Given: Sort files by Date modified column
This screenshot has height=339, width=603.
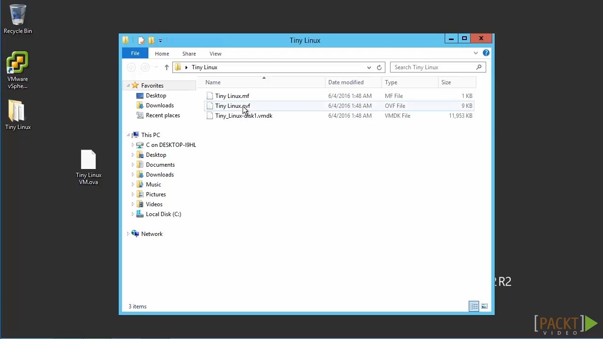Looking at the screenshot, I should (353, 82).
